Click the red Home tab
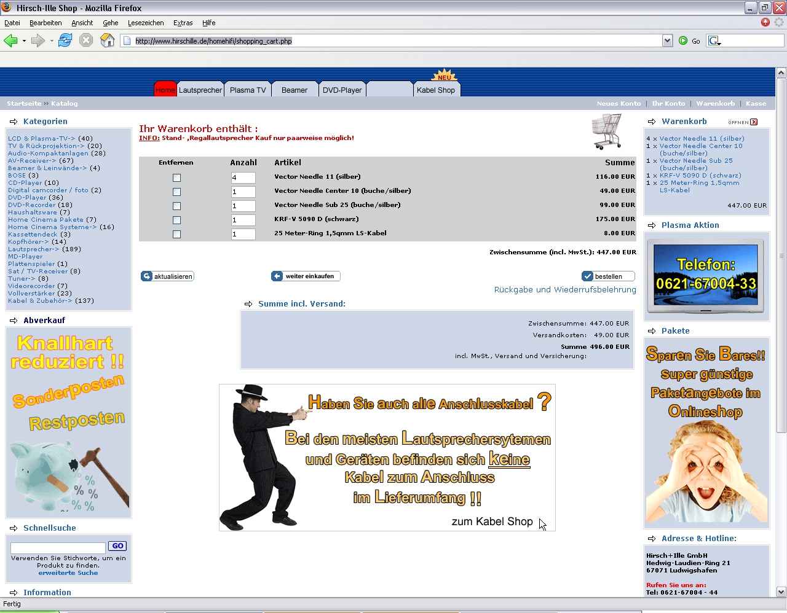 pyautogui.click(x=165, y=90)
